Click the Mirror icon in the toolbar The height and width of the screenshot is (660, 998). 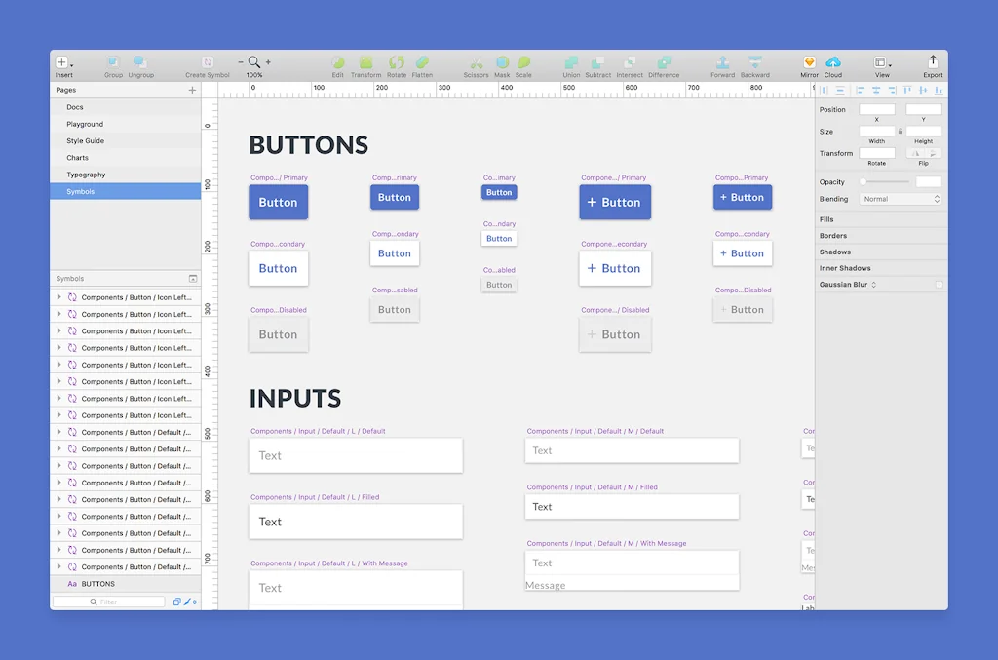(x=809, y=60)
